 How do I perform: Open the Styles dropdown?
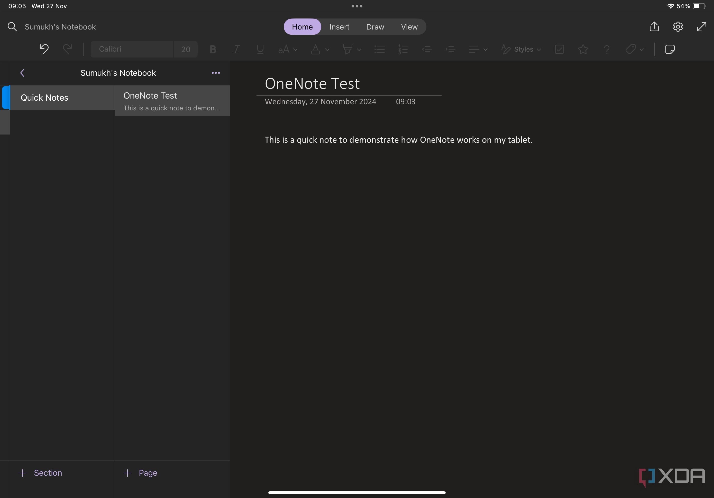pyautogui.click(x=521, y=49)
